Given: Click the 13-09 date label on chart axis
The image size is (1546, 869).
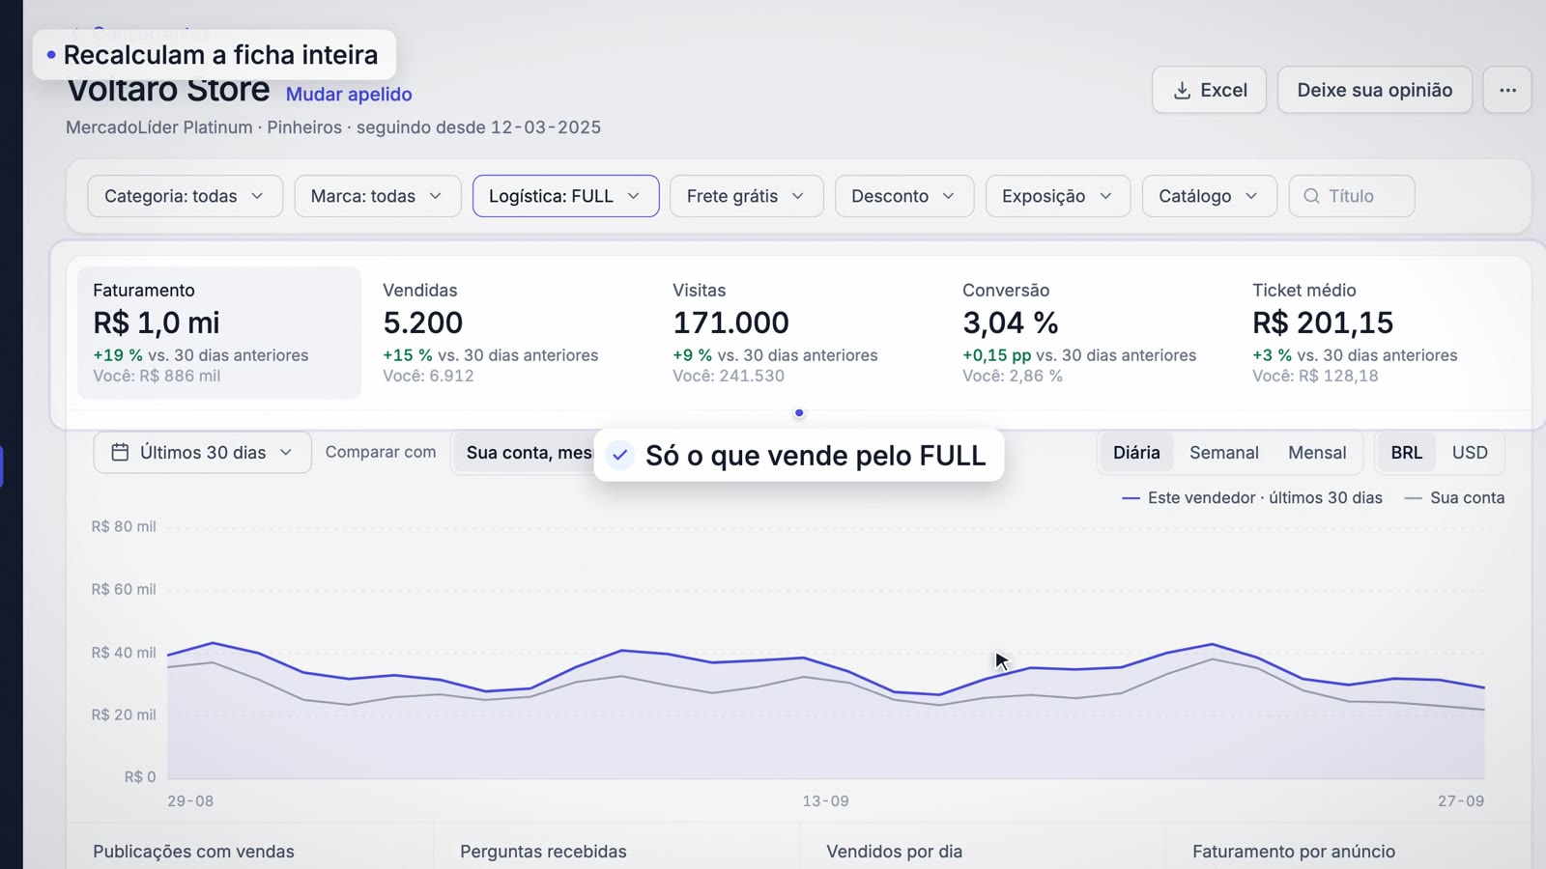Looking at the screenshot, I should [x=825, y=800].
